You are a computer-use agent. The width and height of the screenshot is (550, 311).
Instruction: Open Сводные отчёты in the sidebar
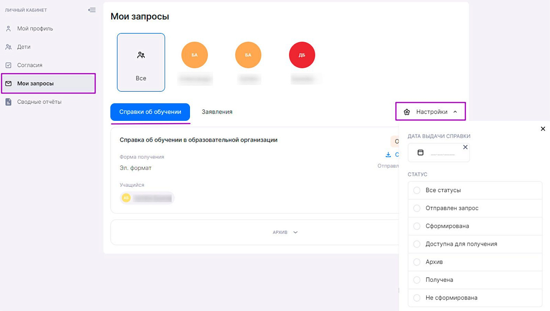coord(39,102)
